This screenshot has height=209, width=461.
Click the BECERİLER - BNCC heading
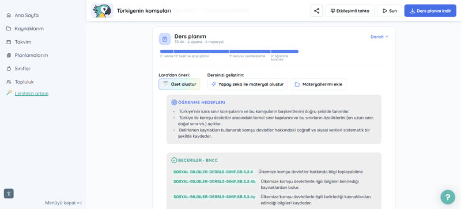coord(198,160)
